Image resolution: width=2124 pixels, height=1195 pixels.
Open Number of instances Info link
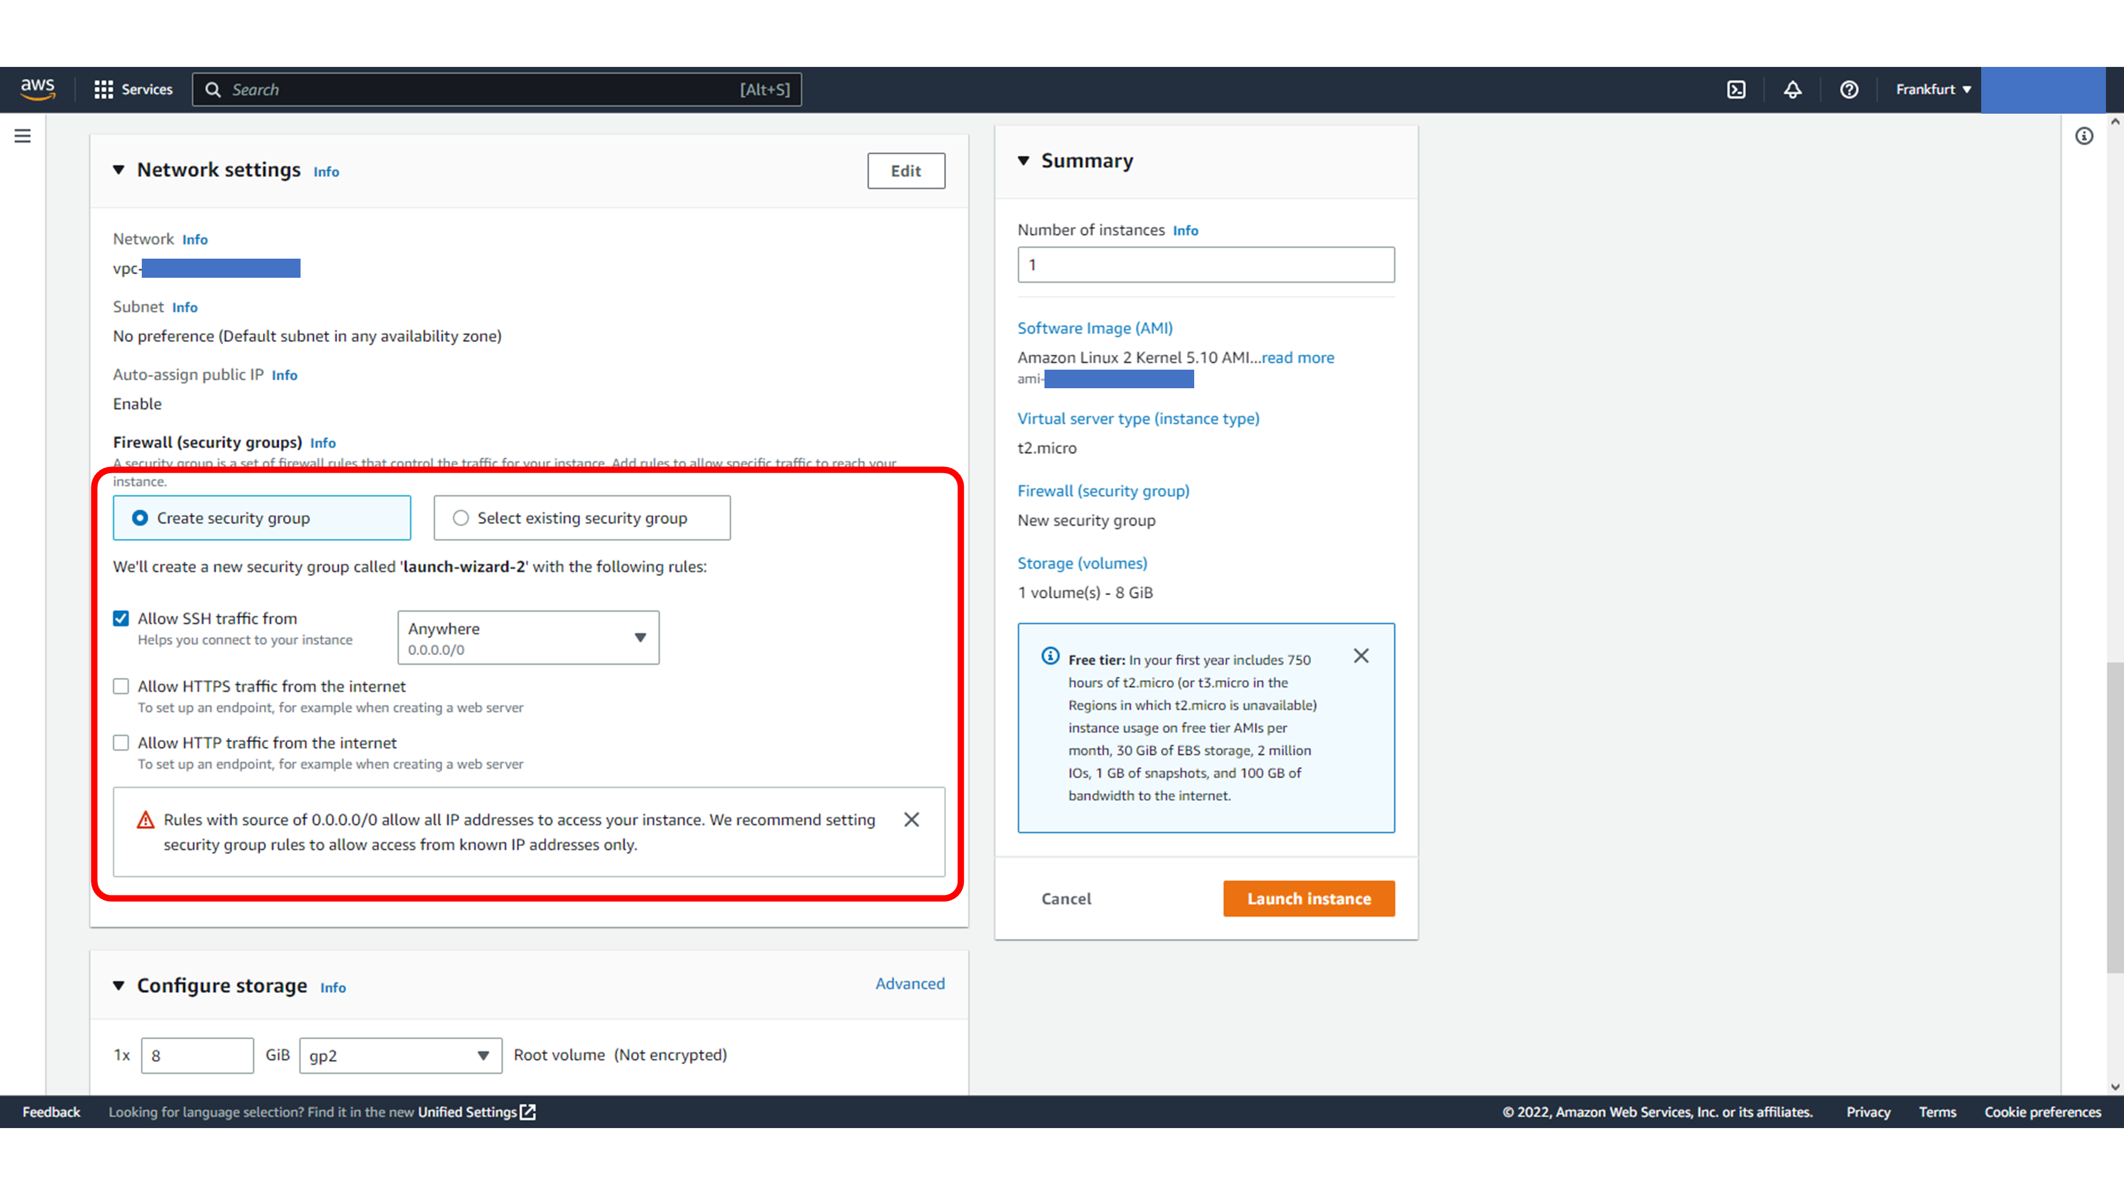(x=1185, y=230)
